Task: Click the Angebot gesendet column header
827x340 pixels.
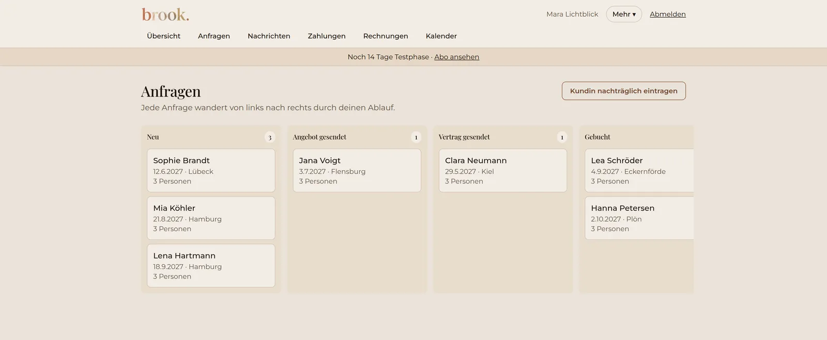Action: point(319,137)
